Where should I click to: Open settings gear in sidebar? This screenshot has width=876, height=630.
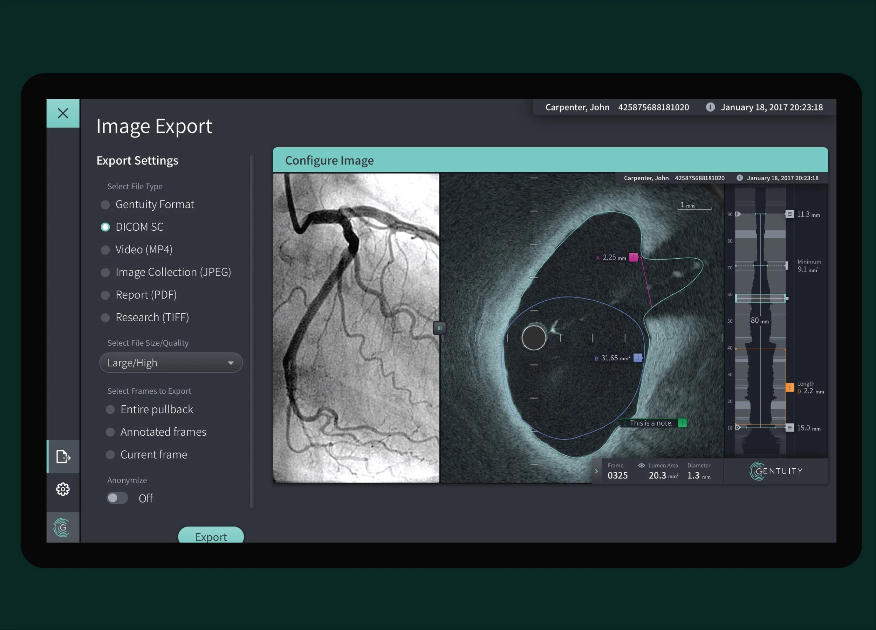pos(63,489)
